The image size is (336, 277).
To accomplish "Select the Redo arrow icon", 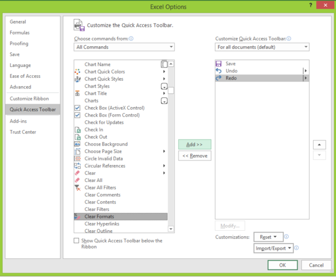I will (x=219, y=78).
